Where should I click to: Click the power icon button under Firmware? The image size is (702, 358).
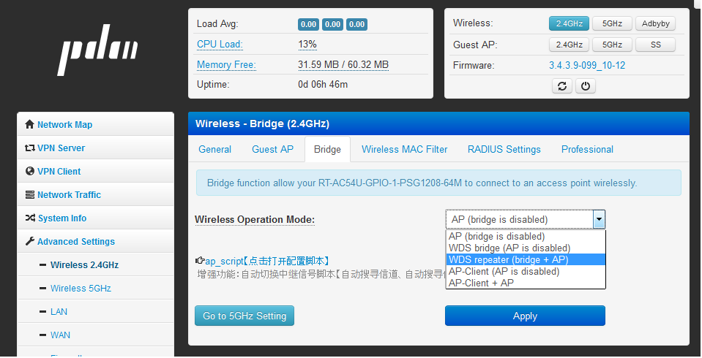pos(585,86)
